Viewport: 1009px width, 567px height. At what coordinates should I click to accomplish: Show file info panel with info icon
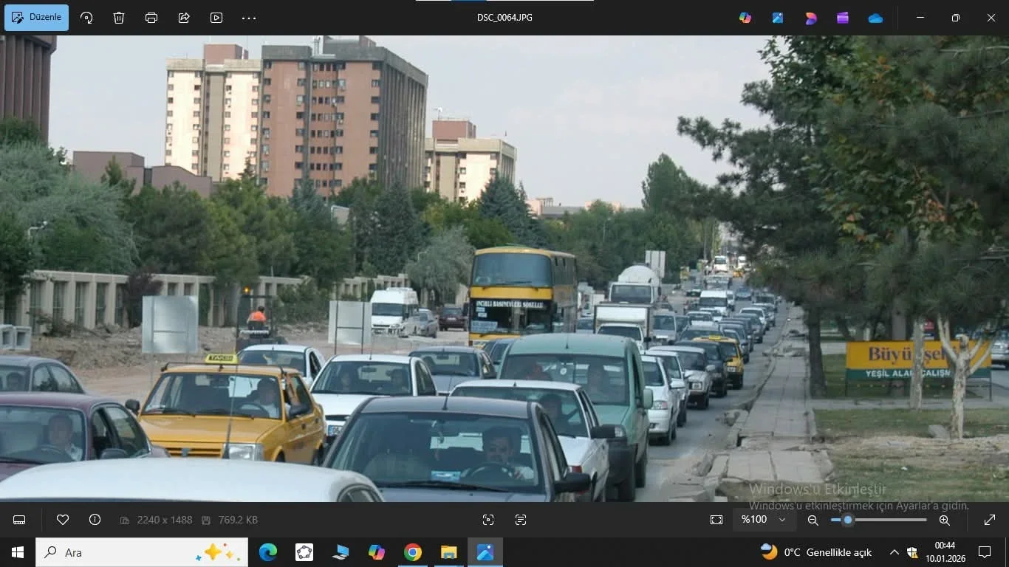pos(95,520)
